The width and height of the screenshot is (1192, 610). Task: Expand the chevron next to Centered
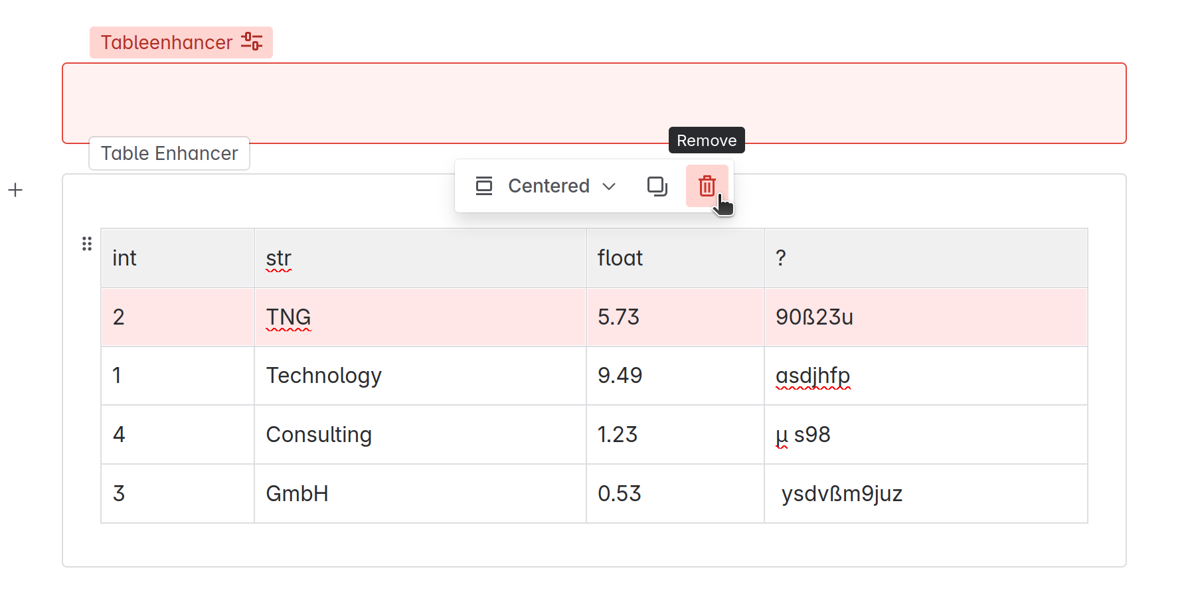pos(609,187)
